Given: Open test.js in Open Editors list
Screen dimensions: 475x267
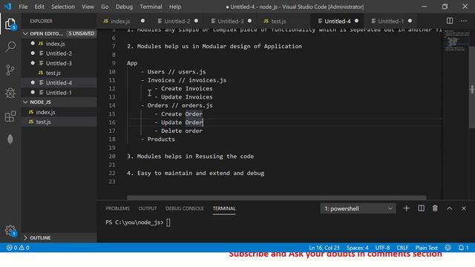Looking at the screenshot, I should [x=59, y=73].
